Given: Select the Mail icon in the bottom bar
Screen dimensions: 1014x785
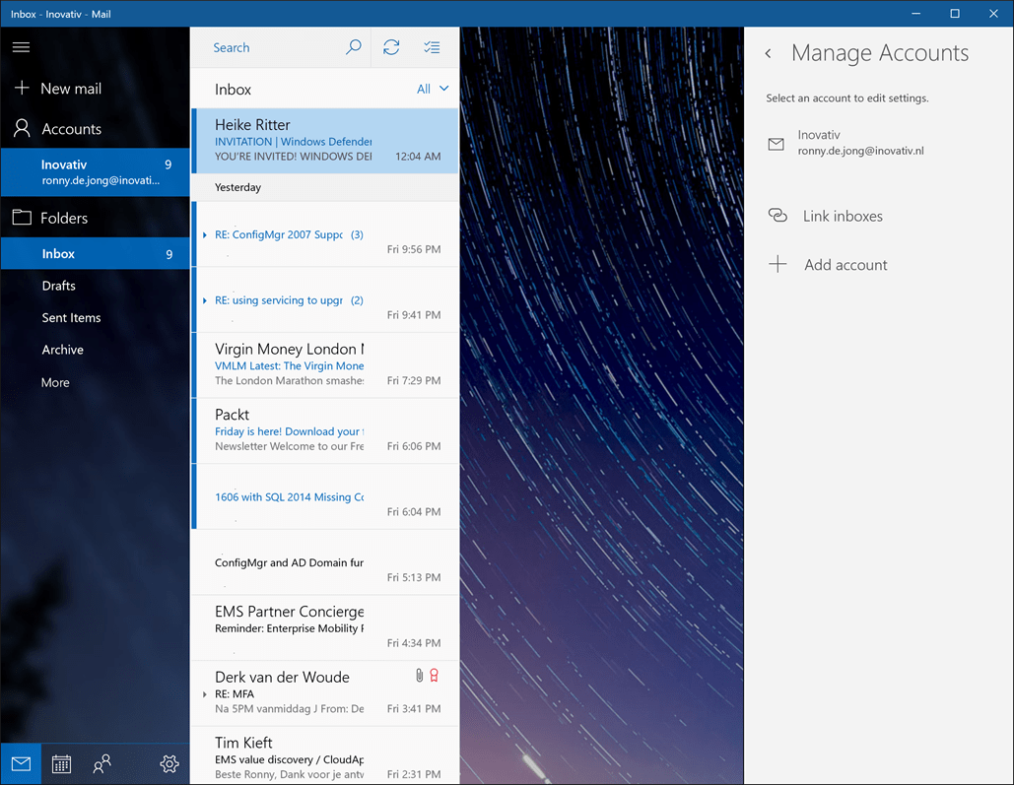Looking at the screenshot, I should (21, 763).
